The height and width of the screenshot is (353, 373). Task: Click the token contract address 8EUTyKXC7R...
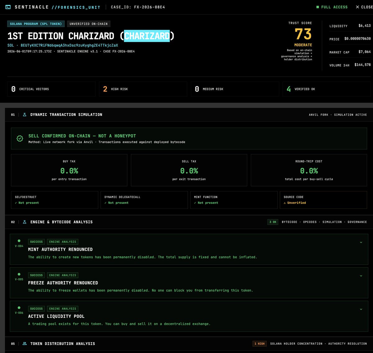click(69, 45)
